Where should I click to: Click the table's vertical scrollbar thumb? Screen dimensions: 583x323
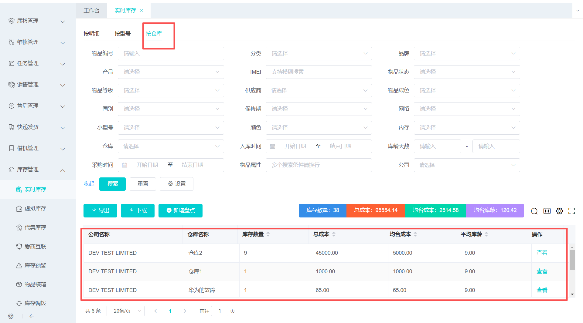click(x=572, y=260)
